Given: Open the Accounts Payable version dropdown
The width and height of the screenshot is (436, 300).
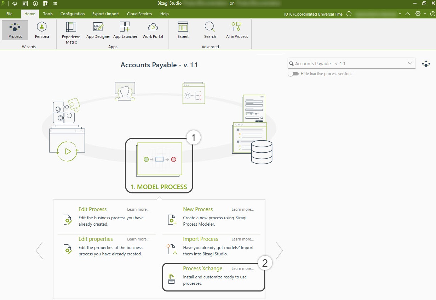Looking at the screenshot, I should pos(410,63).
